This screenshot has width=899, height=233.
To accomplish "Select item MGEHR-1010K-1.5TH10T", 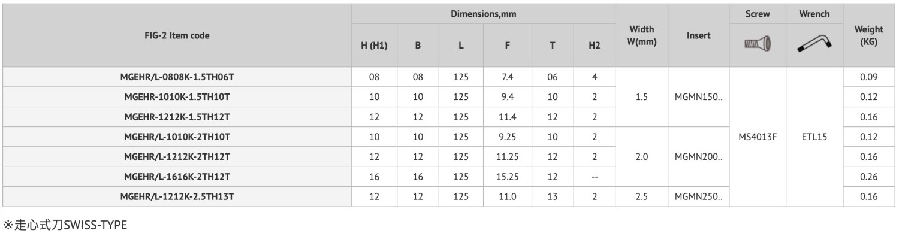I will (176, 96).
